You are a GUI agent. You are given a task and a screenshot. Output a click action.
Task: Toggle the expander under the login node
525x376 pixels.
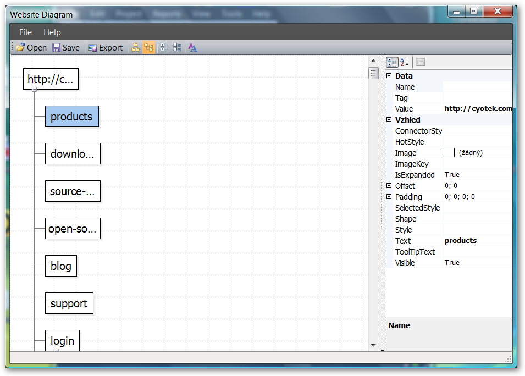[56, 350]
